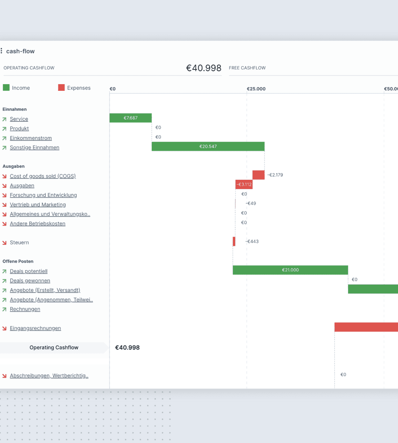
Task: Open the Deals gewonnen link
Action: tap(30, 281)
